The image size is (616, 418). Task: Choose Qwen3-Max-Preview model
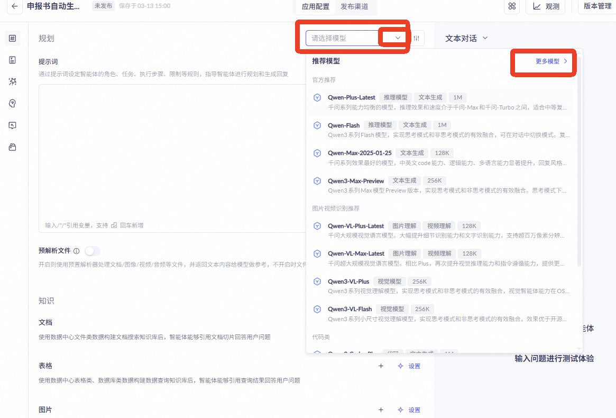click(440, 185)
